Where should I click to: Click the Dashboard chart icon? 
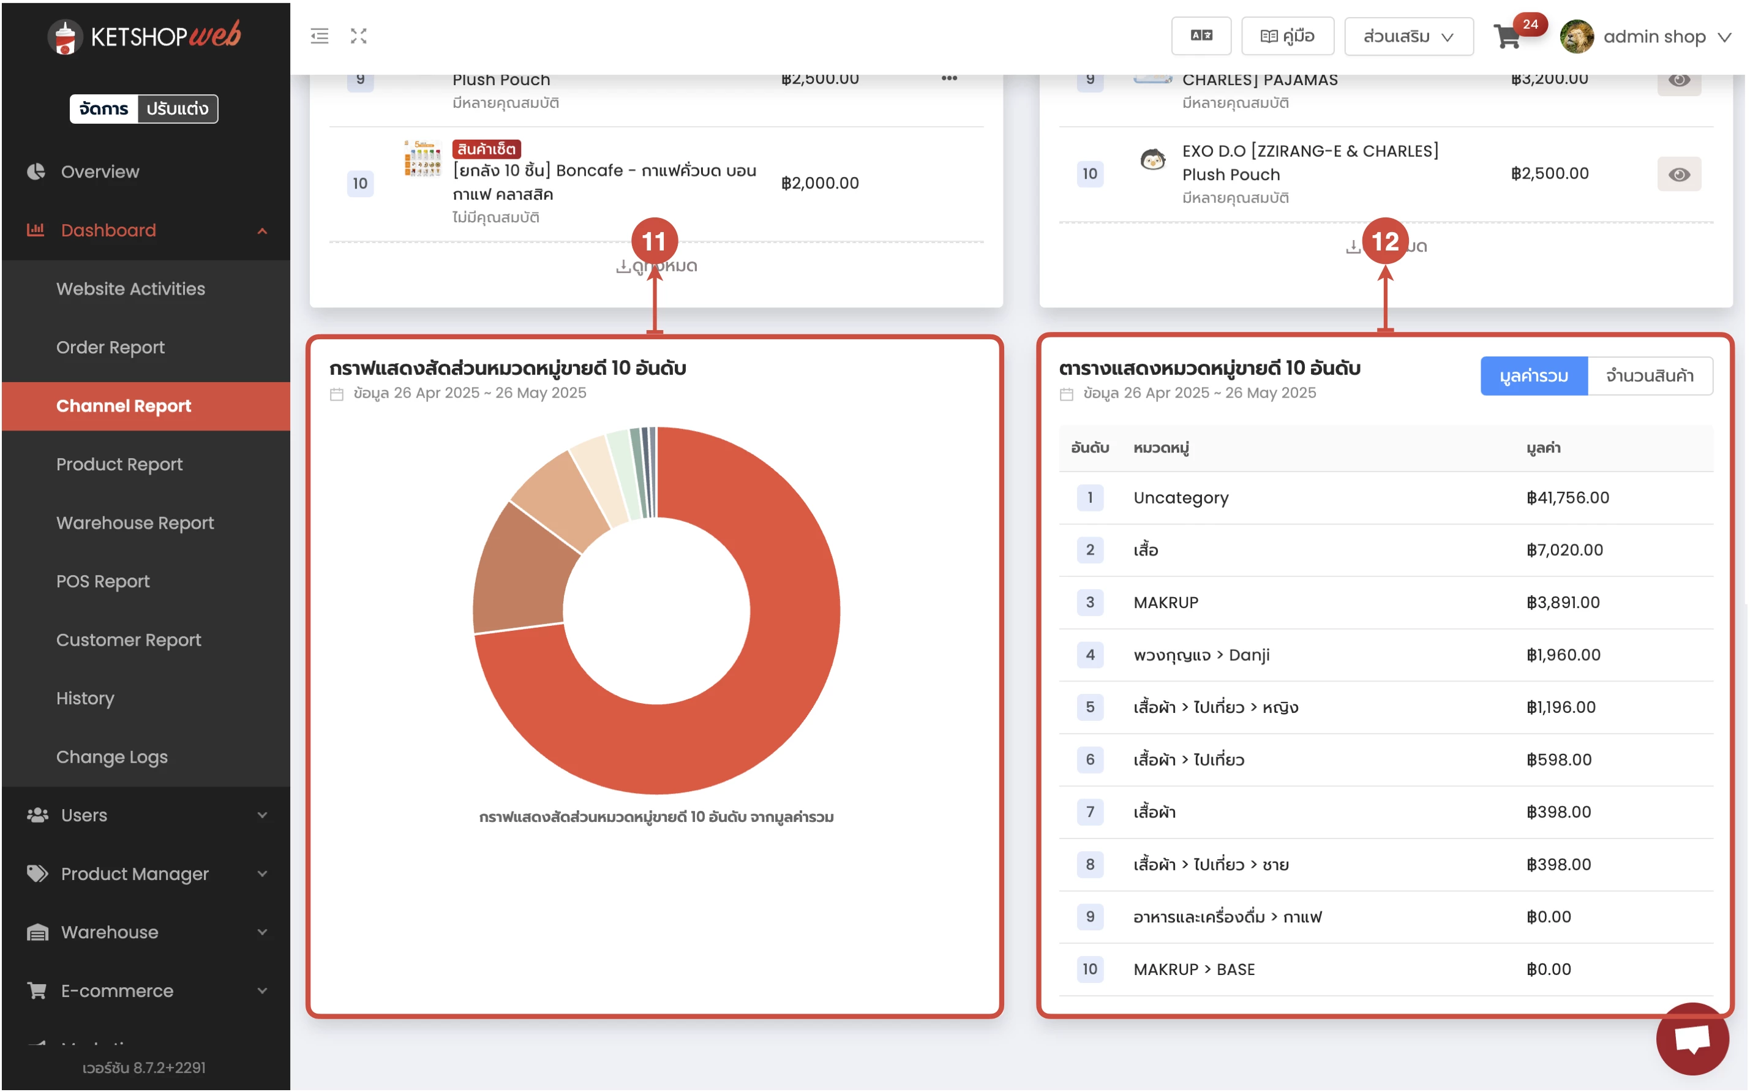tap(36, 230)
